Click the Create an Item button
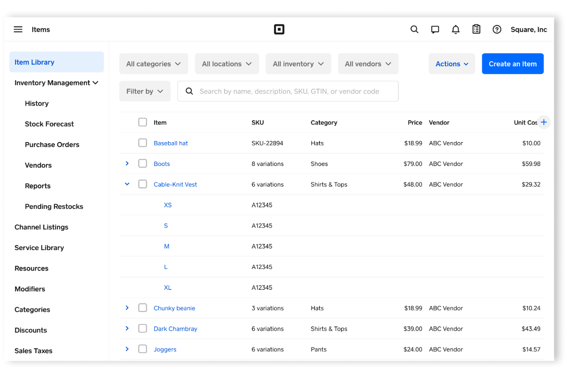This screenshot has height=378, width=567. [x=513, y=64]
